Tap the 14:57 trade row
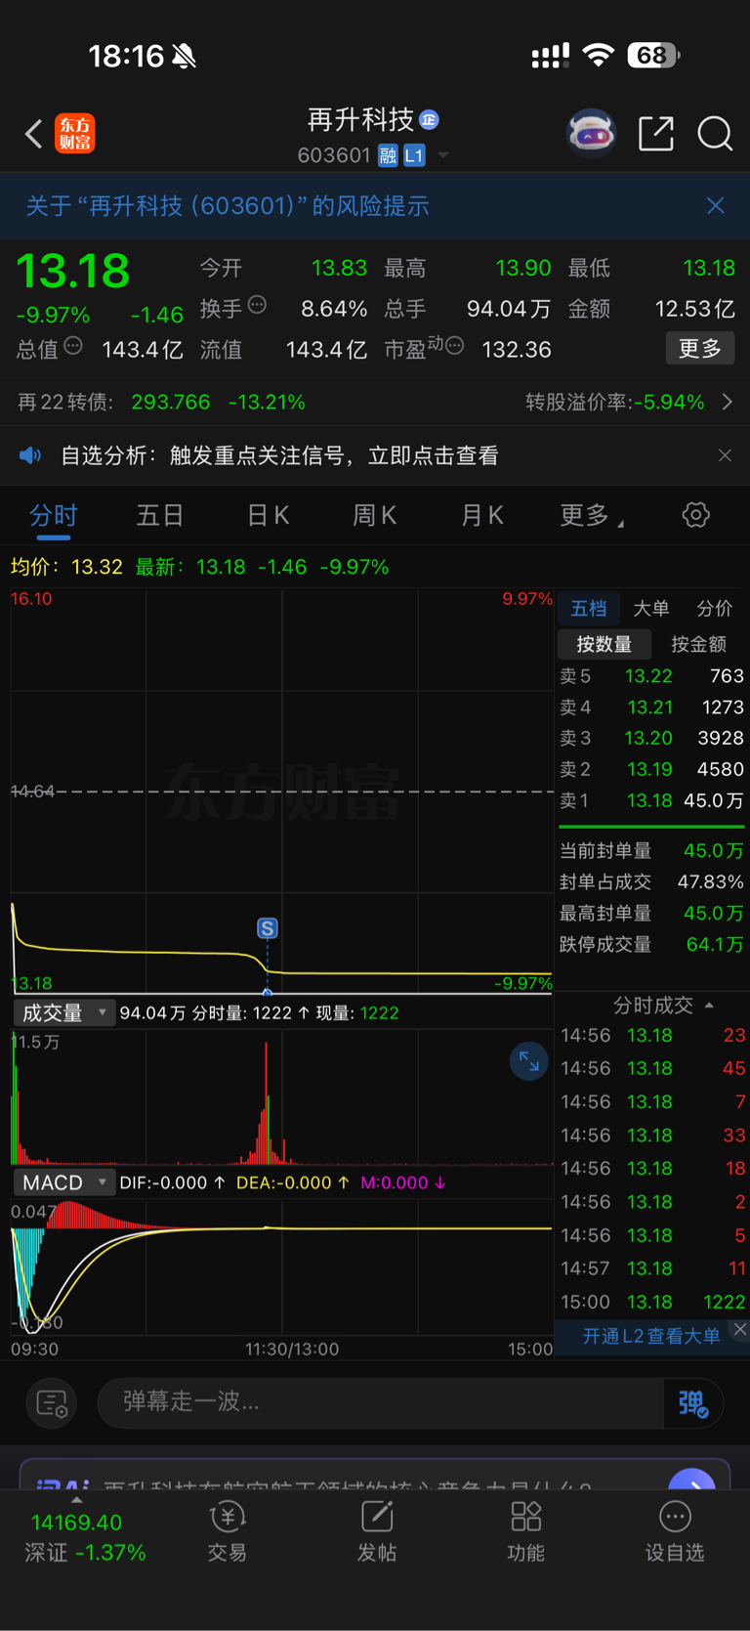The height and width of the screenshot is (1631, 750). pyautogui.click(x=652, y=1268)
